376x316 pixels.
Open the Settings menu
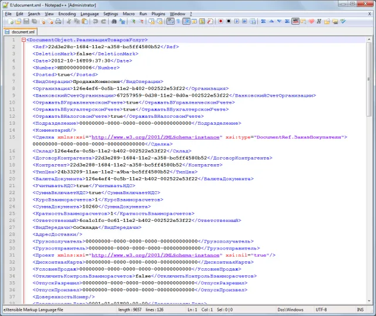110,14
